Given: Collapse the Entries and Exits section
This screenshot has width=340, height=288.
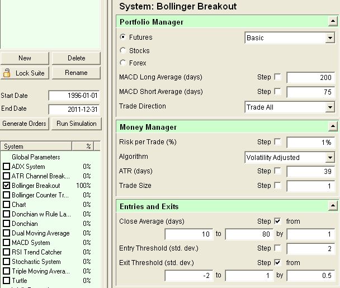Looking at the screenshot, I should tap(333, 206).
